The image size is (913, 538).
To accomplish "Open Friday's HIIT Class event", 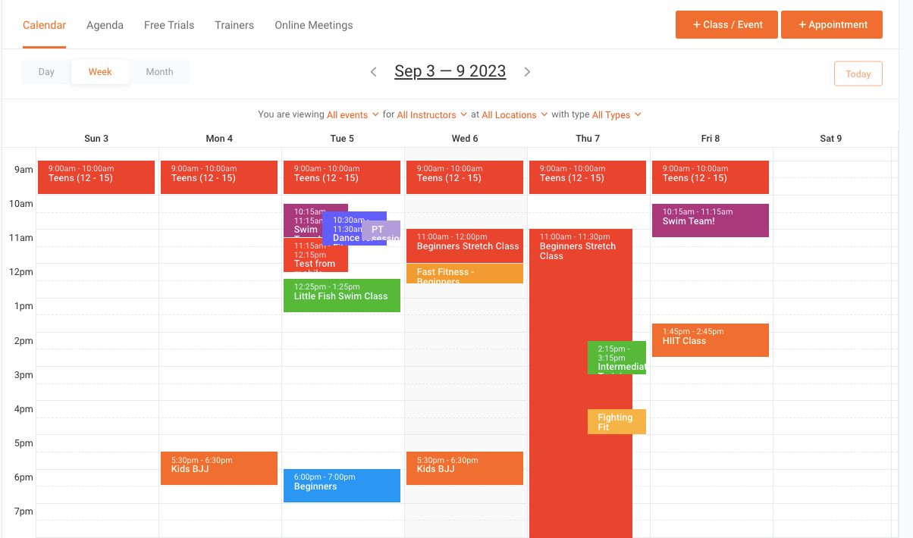I will pyautogui.click(x=710, y=340).
